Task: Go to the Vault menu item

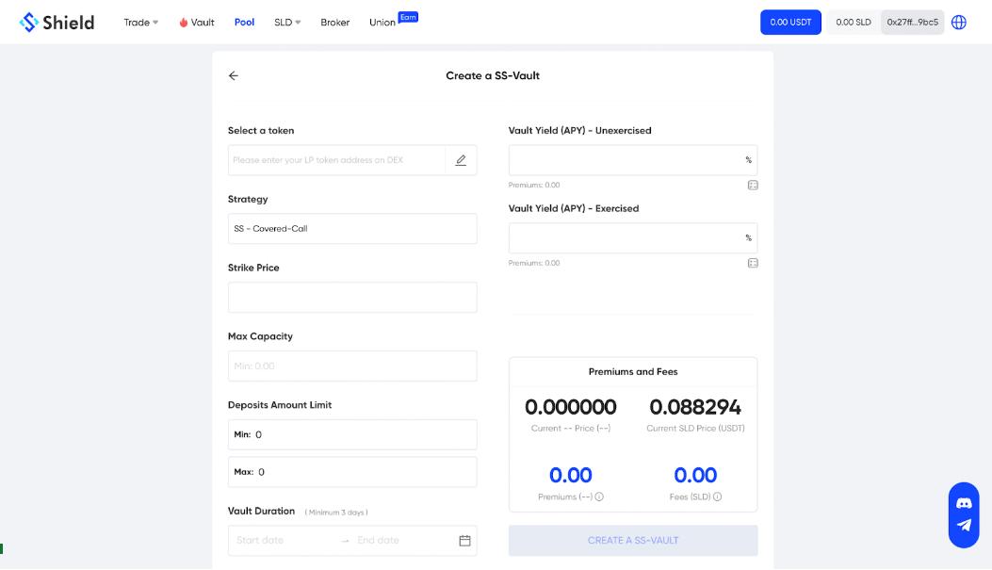Action: pos(197,23)
